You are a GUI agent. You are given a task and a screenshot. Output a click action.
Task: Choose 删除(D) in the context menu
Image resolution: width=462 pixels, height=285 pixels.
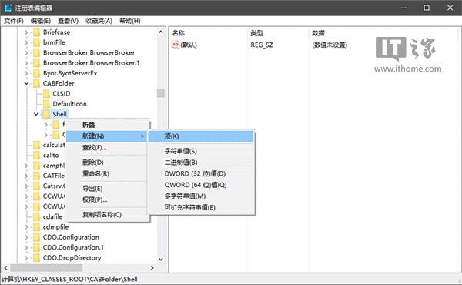(106, 163)
